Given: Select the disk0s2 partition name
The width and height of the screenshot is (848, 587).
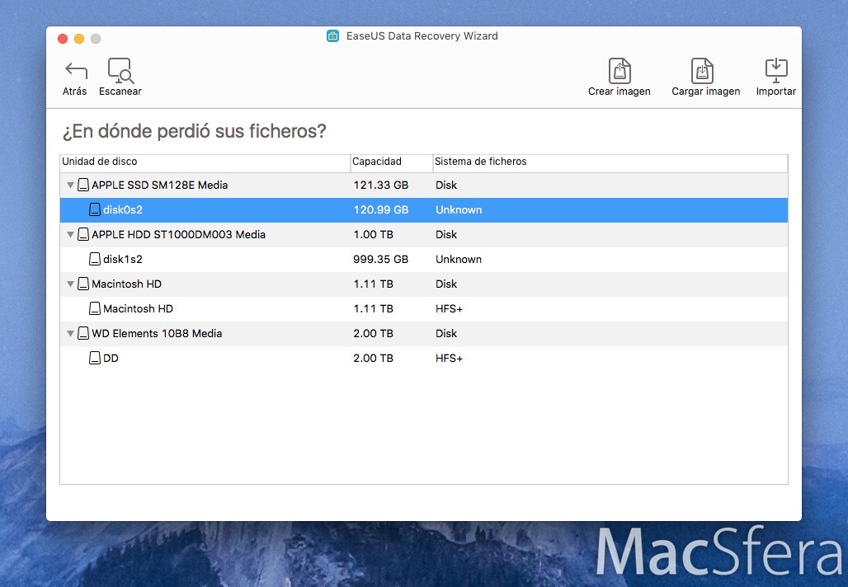Looking at the screenshot, I should pos(123,209).
